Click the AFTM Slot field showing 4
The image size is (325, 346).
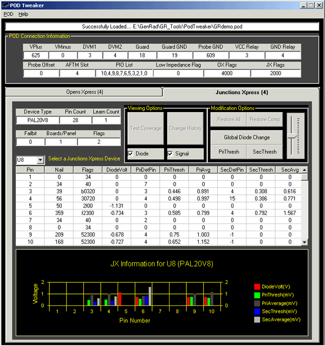point(77,73)
